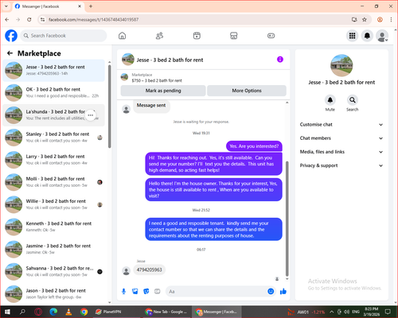The image size is (398, 318).
Task: Open Jesse - 3 bed 2 bath conversation
Action: [54, 70]
